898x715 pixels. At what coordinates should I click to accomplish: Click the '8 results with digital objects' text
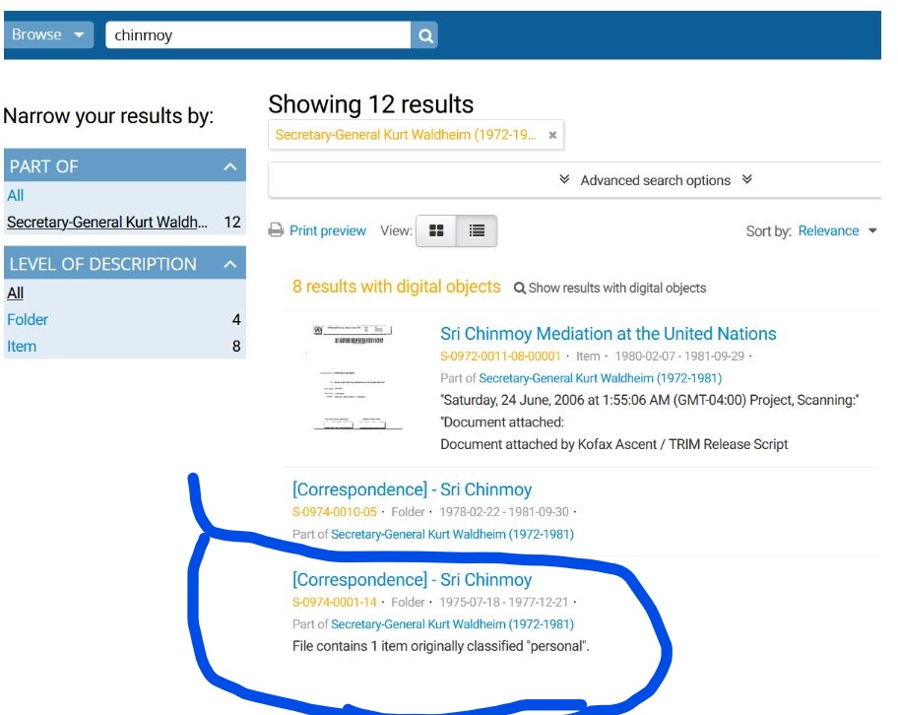click(x=396, y=287)
